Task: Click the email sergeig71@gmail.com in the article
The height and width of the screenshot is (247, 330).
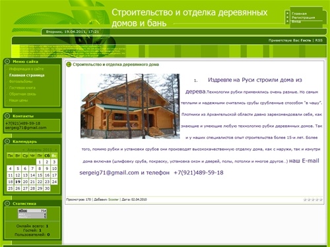Action: [x=109, y=173]
